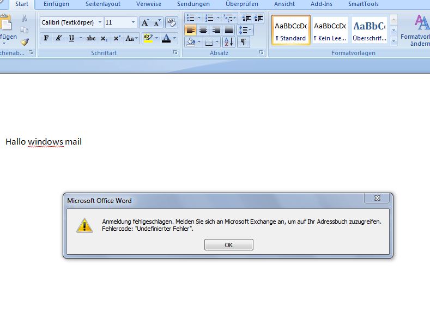Viewport: 430px width, 335px height.
Task: Decrease paragraph indent
Action: (246, 18)
